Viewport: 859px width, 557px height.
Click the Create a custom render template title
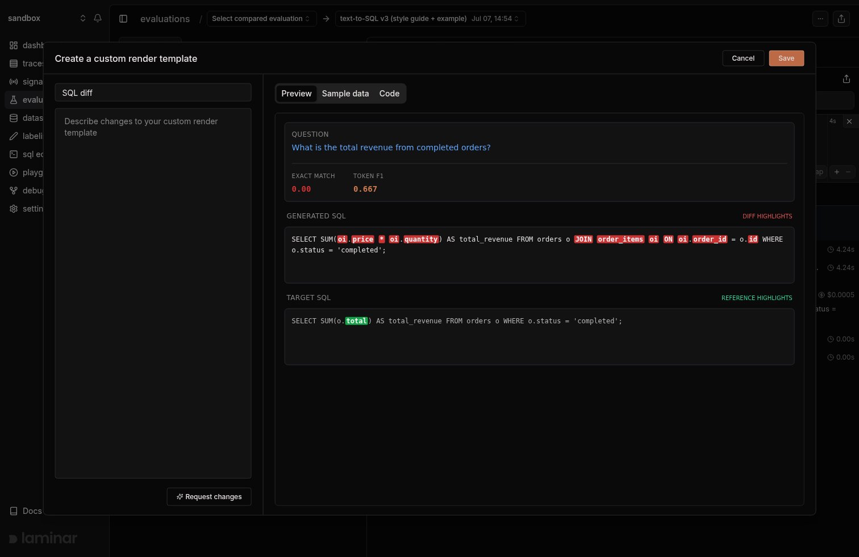pyautogui.click(x=126, y=58)
